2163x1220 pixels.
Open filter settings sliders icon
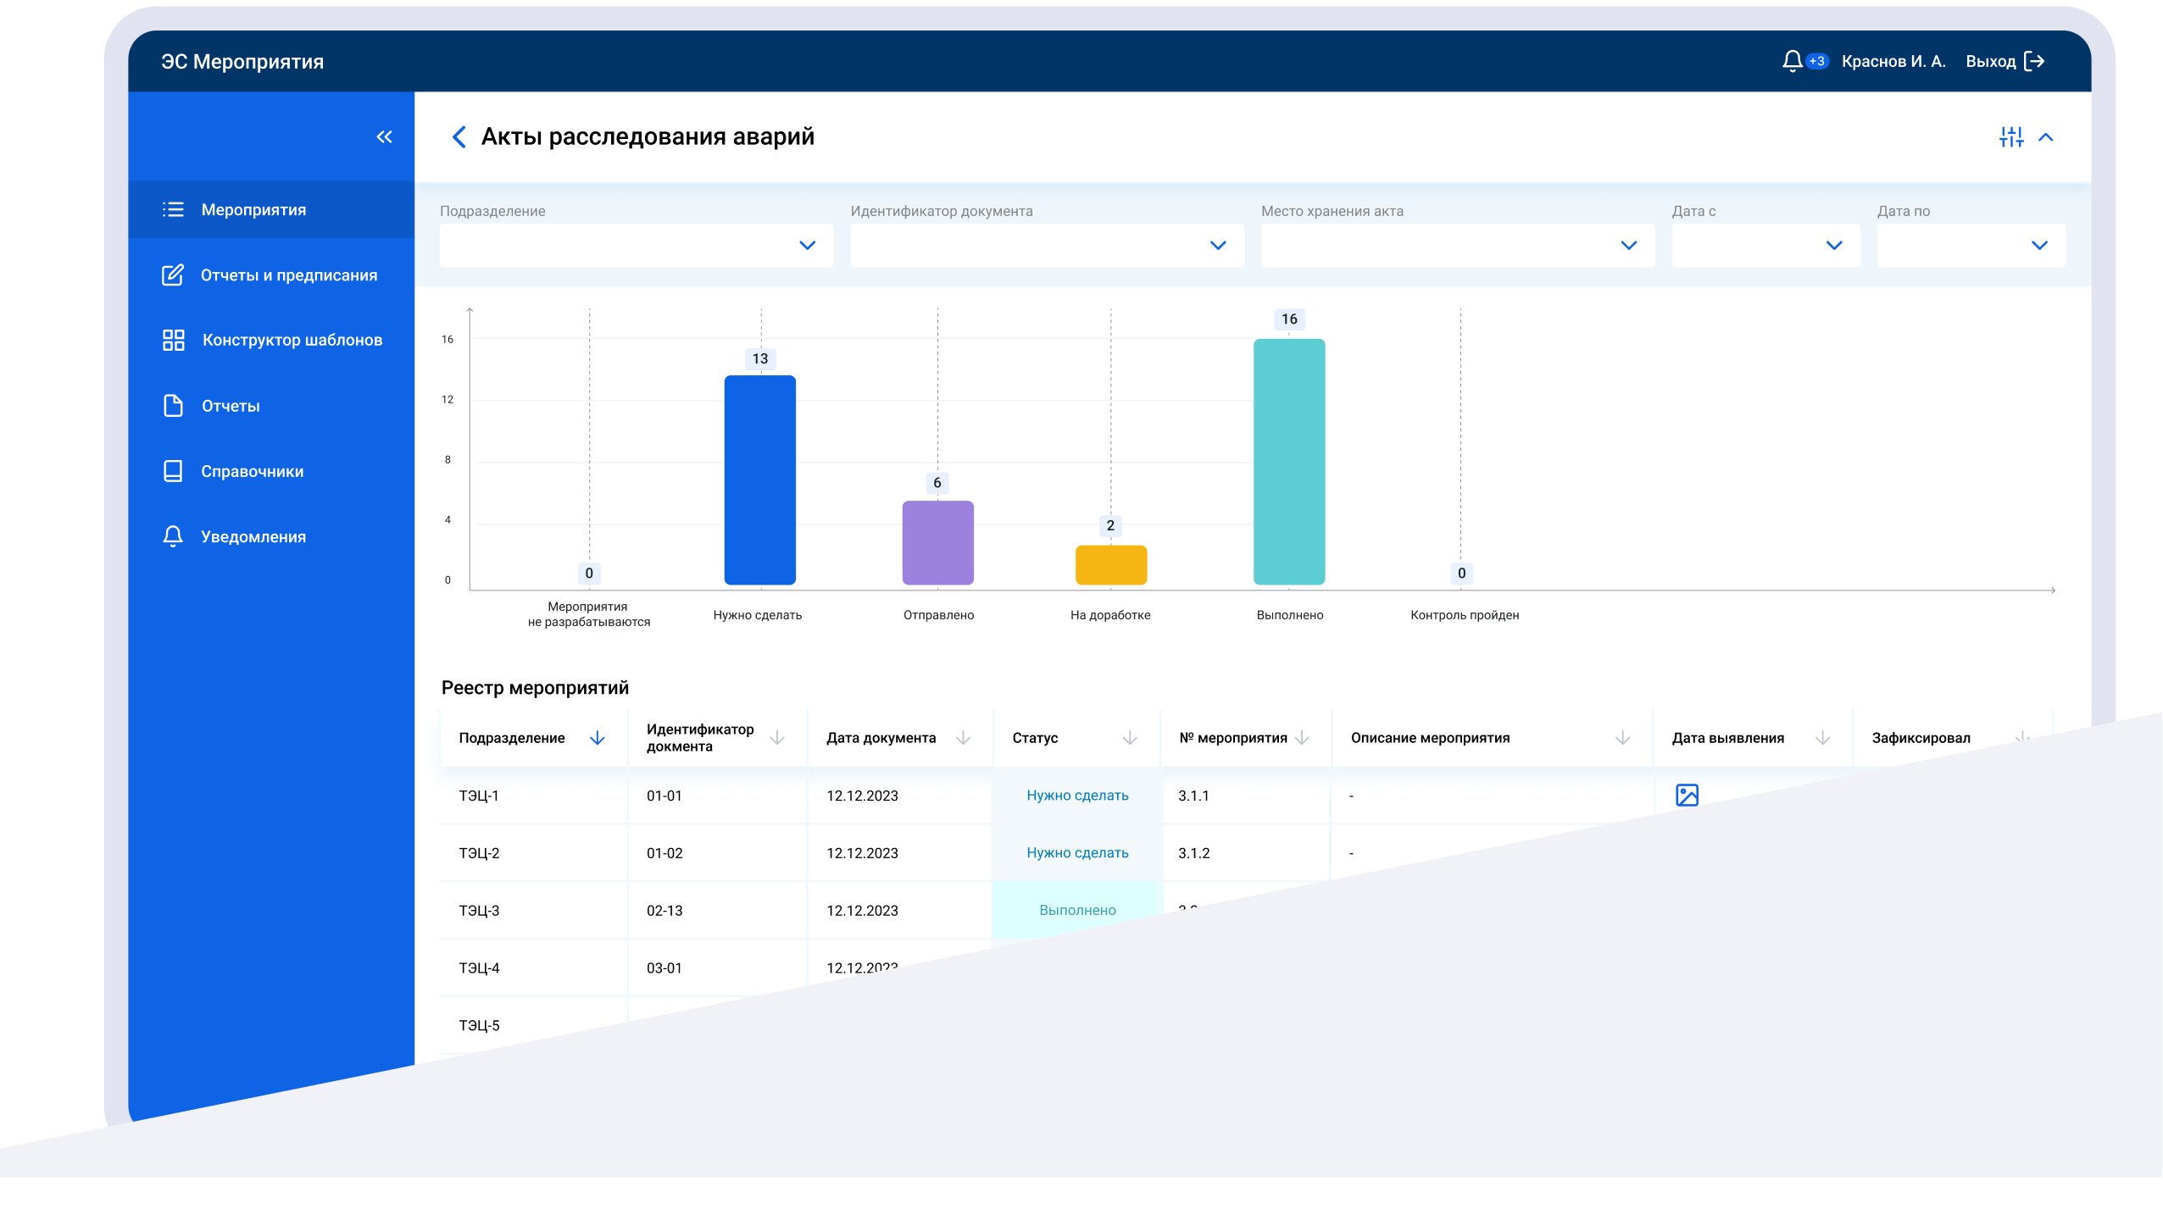pos(2010,137)
